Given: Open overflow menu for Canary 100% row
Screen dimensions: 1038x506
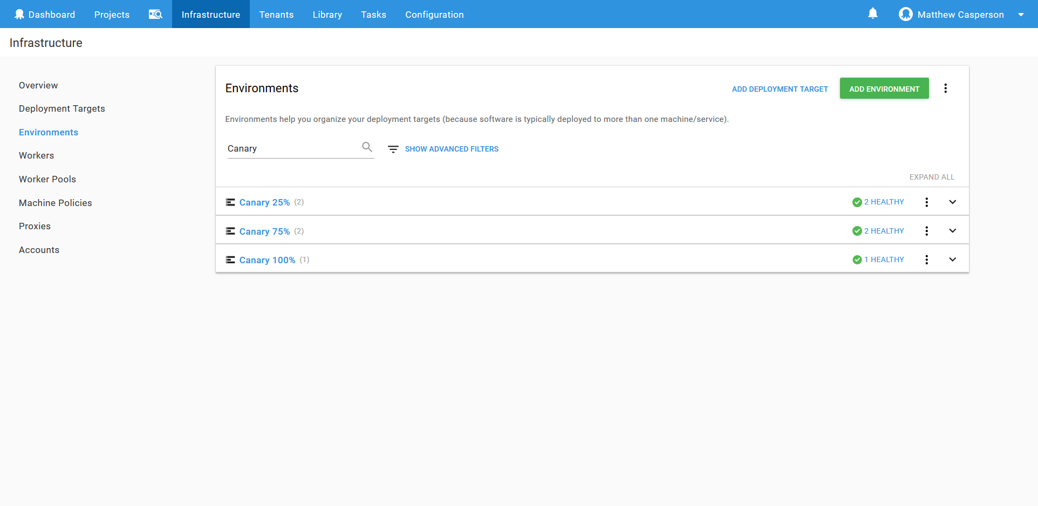Looking at the screenshot, I should [926, 260].
